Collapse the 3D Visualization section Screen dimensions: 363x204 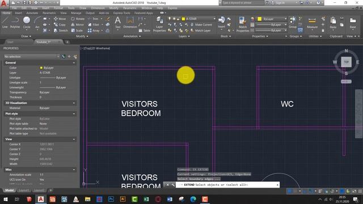click(74, 103)
